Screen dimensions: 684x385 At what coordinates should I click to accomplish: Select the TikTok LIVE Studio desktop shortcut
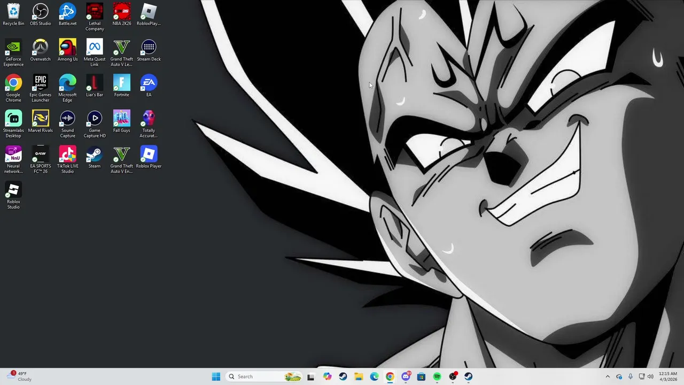[67, 160]
